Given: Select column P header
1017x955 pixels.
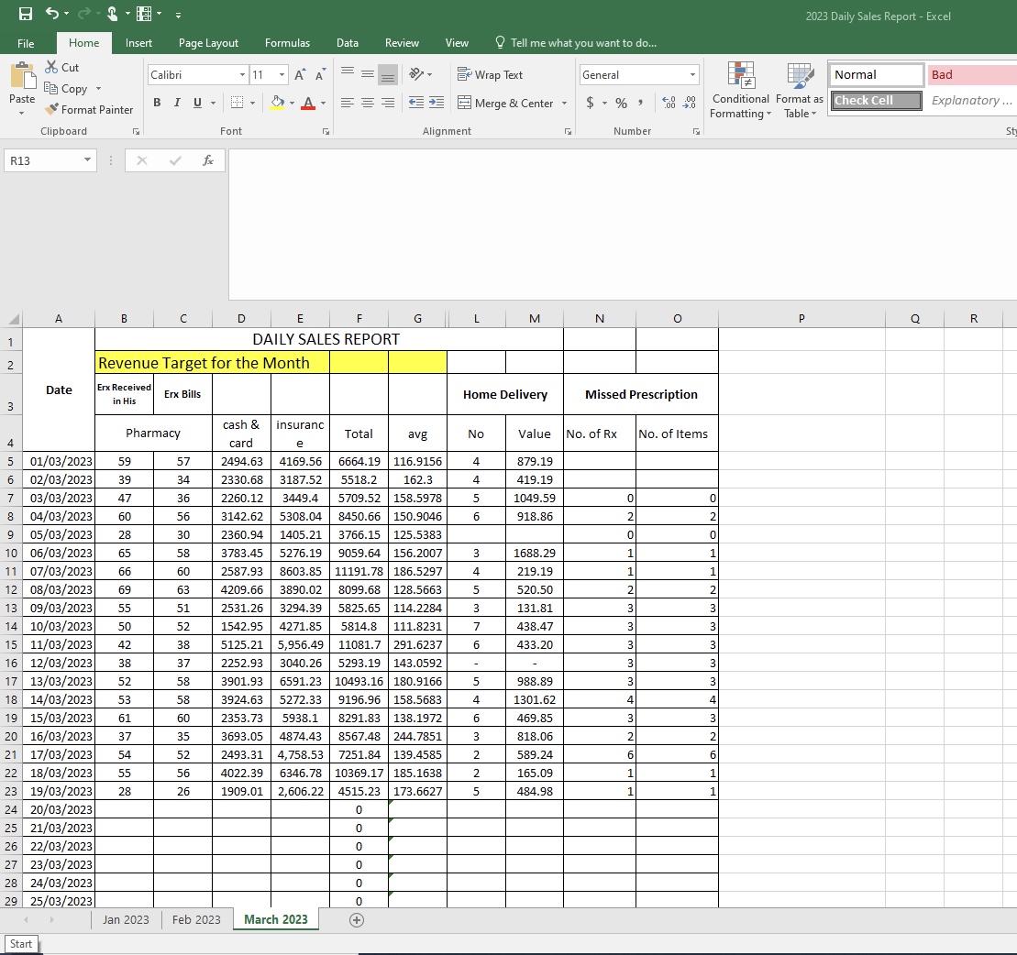Looking at the screenshot, I should 801,318.
